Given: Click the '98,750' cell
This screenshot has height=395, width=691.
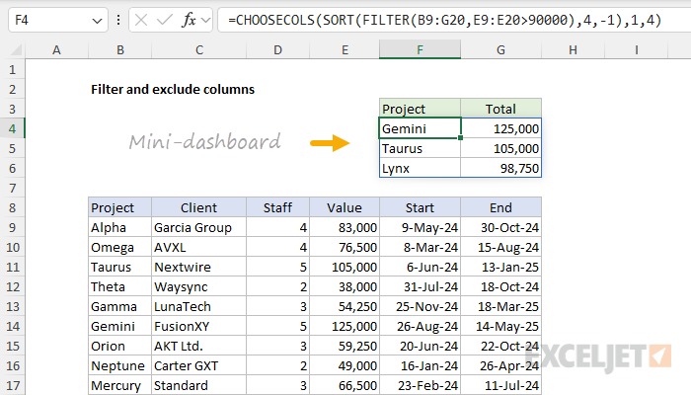Looking at the screenshot, I should (501, 169).
